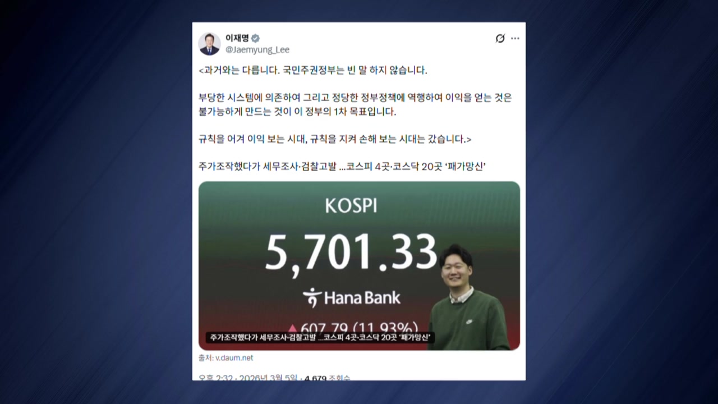Click the line starting with 규칙을 어겨 이익
The image size is (718, 404).
pos(335,139)
